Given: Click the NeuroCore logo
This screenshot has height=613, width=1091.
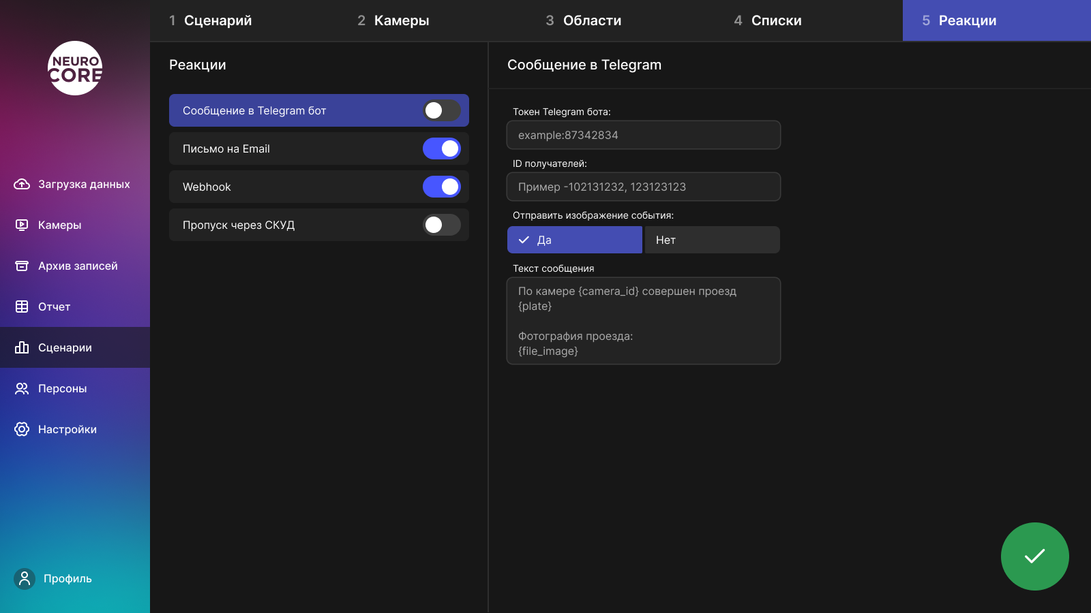Looking at the screenshot, I should coord(75,68).
